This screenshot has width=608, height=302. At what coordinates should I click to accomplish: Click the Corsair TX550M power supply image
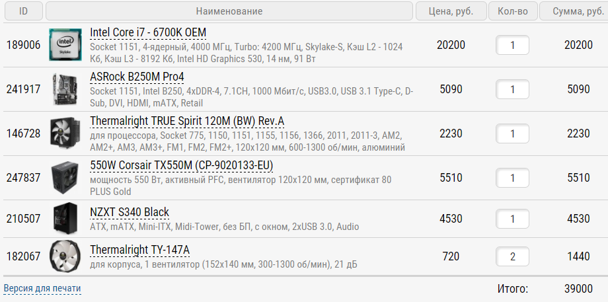click(x=65, y=178)
